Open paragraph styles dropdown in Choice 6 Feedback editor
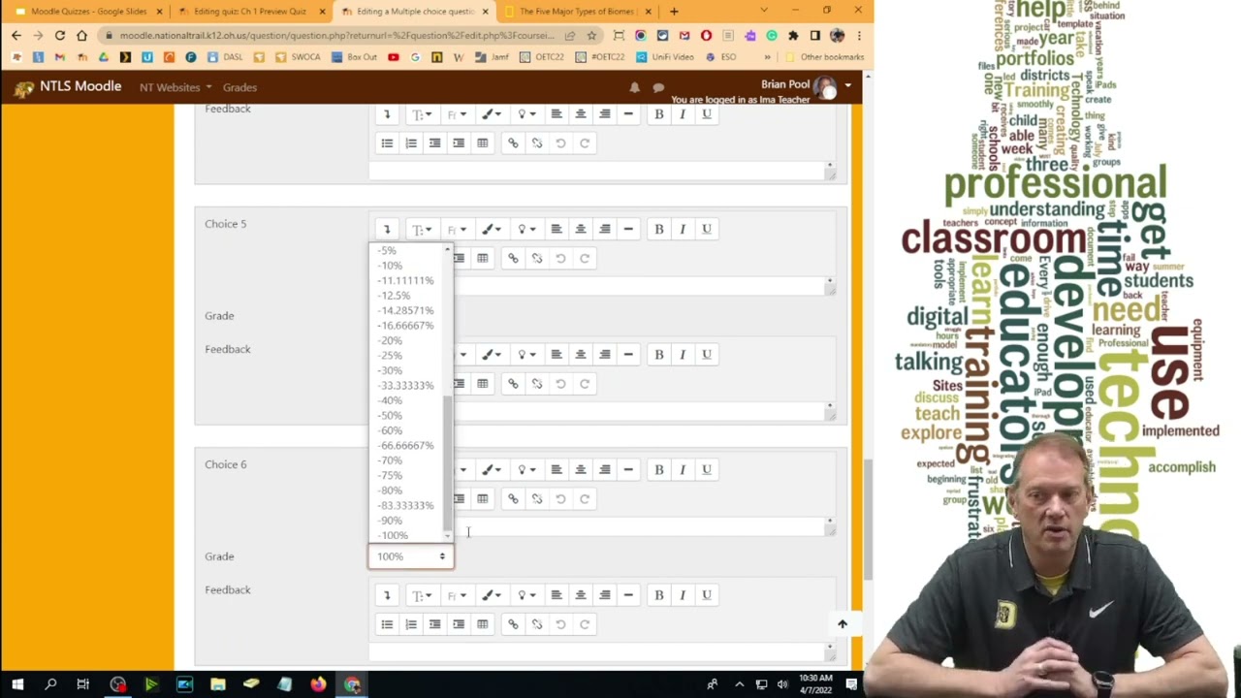 coord(422,595)
